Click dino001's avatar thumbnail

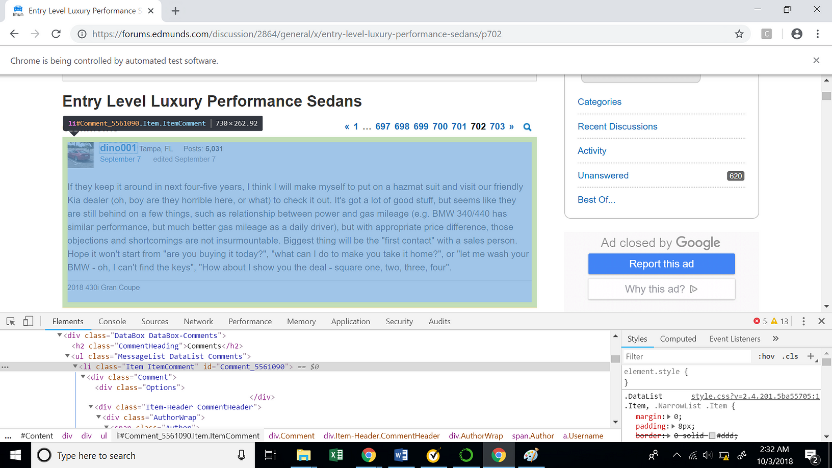click(x=81, y=155)
